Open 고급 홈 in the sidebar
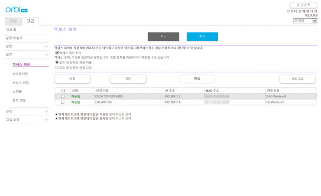Image resolution: width=321 pixels, height=196 pixels. click(11, 30)
